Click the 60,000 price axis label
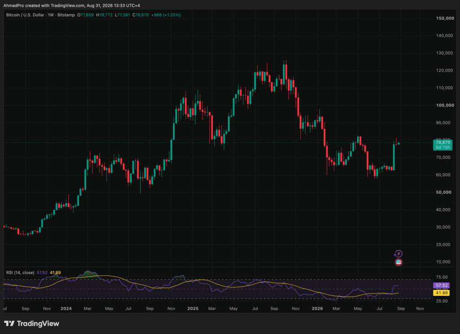460x334 pixels. point(443,175)
